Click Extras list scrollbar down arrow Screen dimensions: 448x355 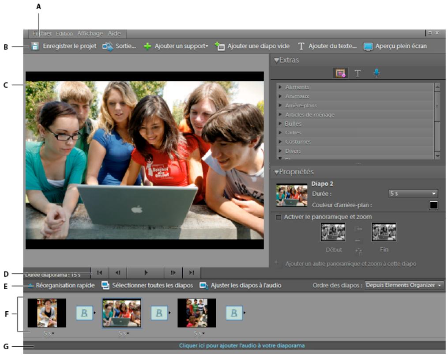coord(437,155)
